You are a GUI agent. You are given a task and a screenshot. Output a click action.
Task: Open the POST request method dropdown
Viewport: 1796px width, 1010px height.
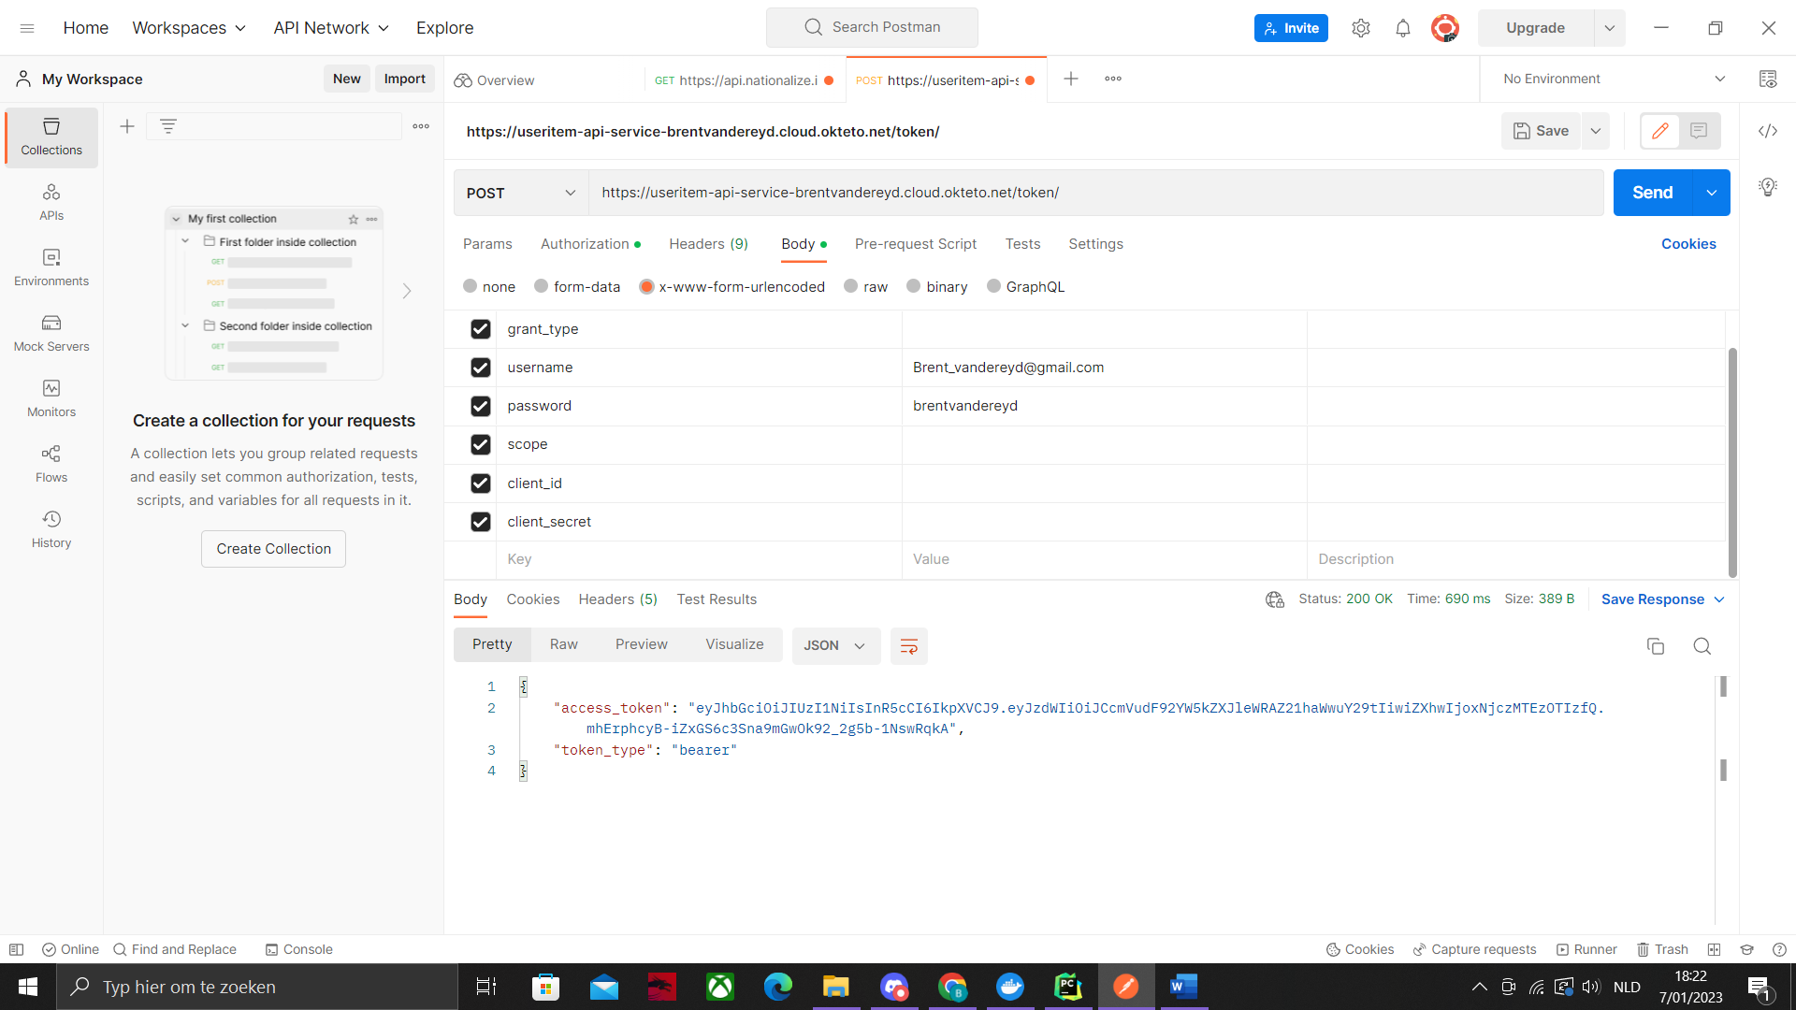click(520, 193)
